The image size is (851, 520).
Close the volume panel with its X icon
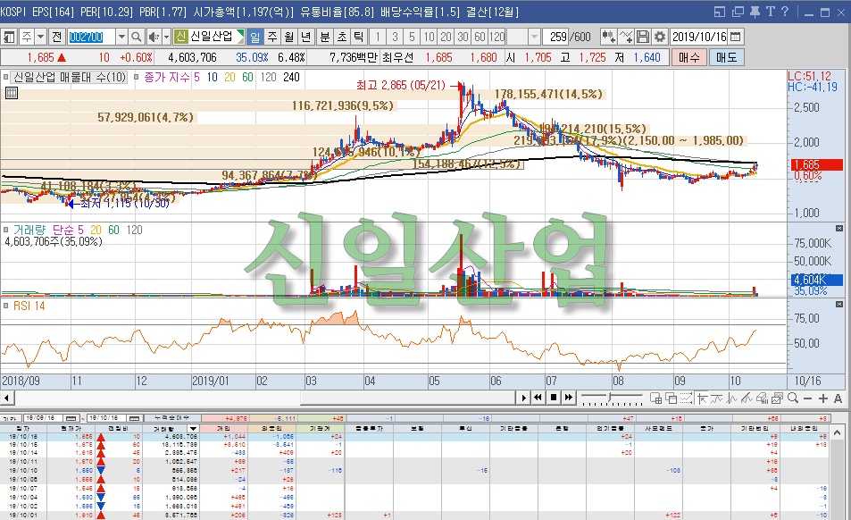(839, 229)
